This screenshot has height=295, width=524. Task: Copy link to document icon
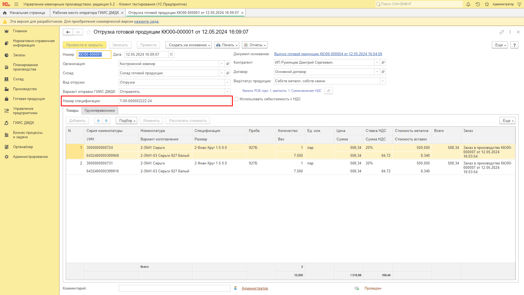coord(502,32)
